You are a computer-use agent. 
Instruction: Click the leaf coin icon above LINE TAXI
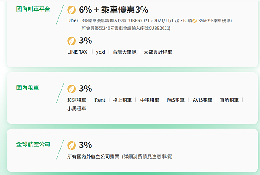click(x=71, y=41)
